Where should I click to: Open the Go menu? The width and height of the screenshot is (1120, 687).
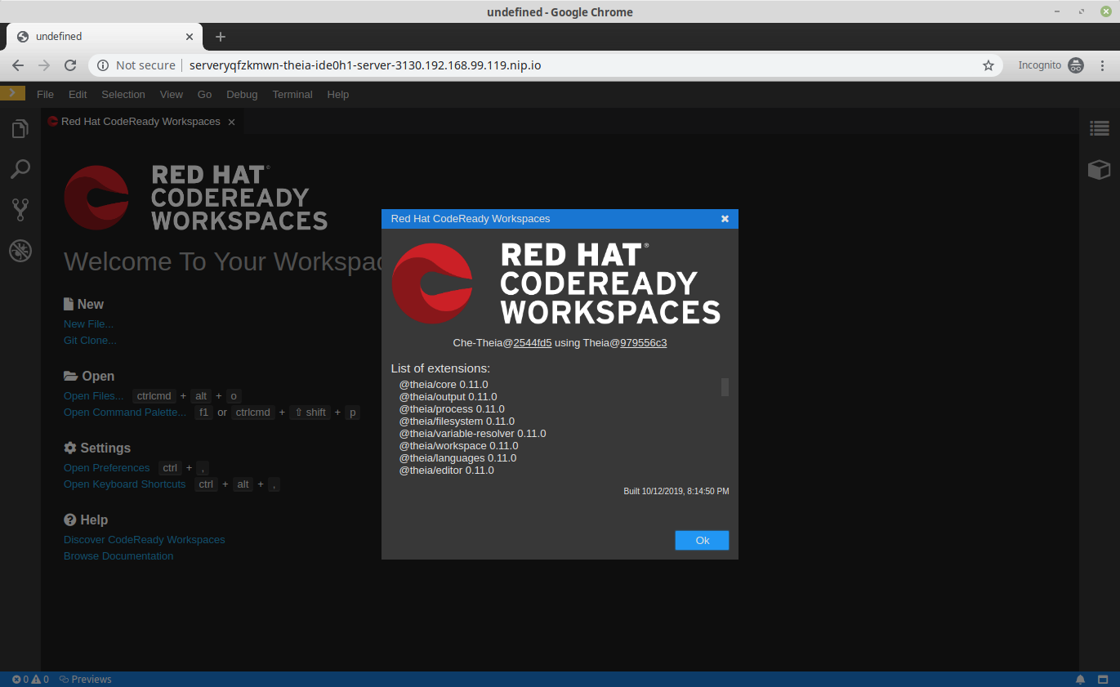(204, 94)
